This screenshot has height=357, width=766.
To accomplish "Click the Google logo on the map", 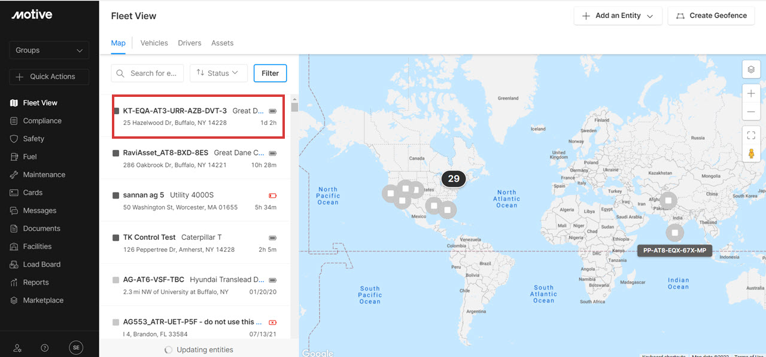I will pos(317,353).
